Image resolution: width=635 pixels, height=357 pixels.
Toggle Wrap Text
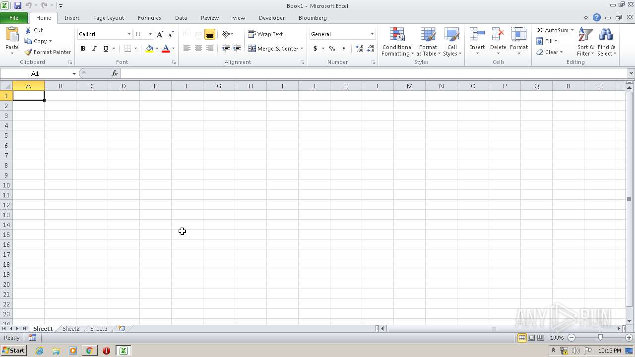tap(265, 34)
